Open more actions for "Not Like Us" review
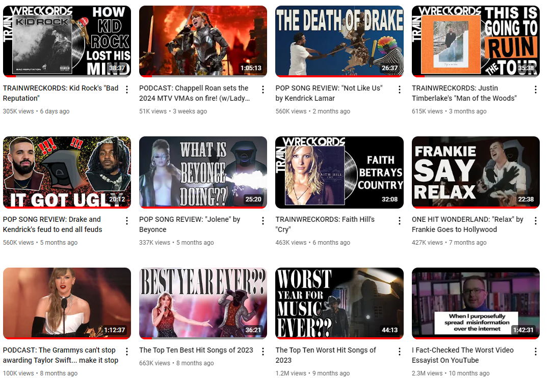 pos(400,90)
